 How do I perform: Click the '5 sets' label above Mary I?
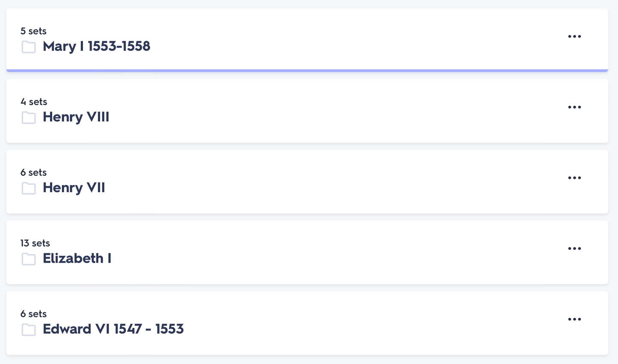(33, 31)
